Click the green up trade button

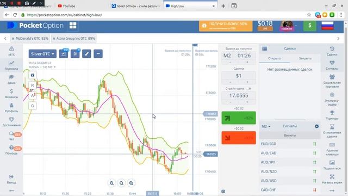[x=239, y=118]
